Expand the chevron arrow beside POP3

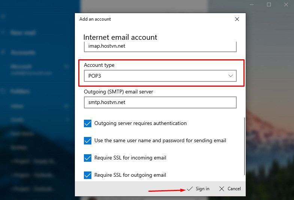[x=231, y=76]
